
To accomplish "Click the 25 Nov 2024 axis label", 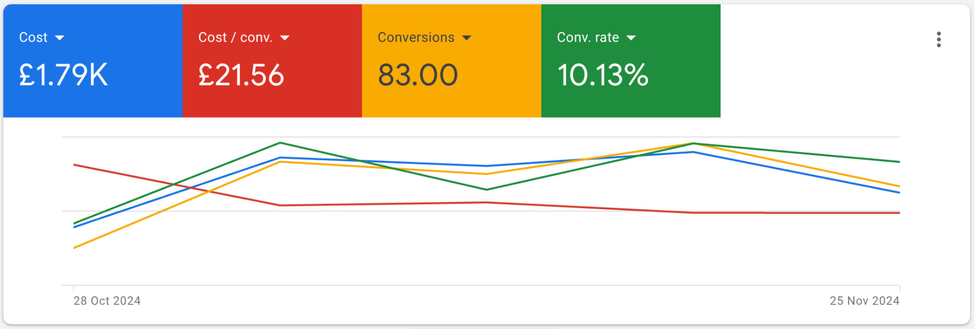I will click(x=864, y=301).
